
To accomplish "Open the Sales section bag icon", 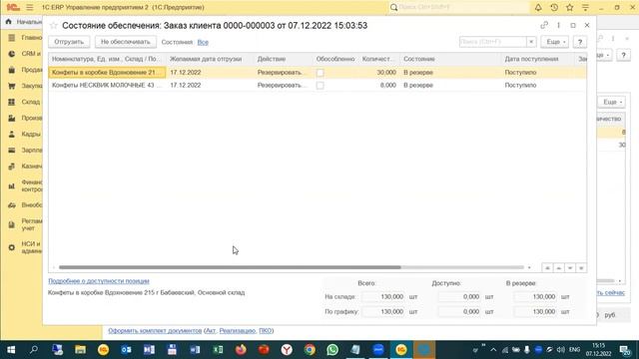I will 12,70.
